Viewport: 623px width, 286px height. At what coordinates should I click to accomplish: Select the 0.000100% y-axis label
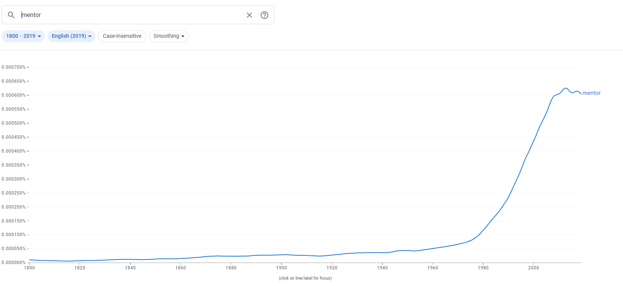[x=14, y=235]
